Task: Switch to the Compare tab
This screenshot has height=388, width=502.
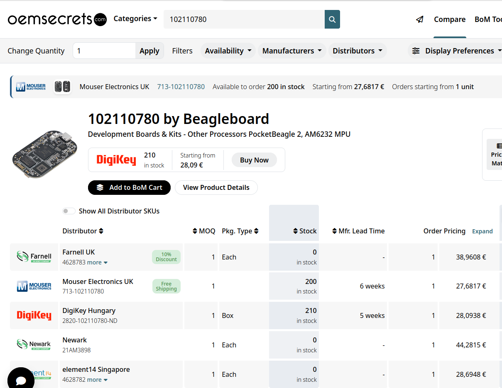Action: [x=450, y=19]
